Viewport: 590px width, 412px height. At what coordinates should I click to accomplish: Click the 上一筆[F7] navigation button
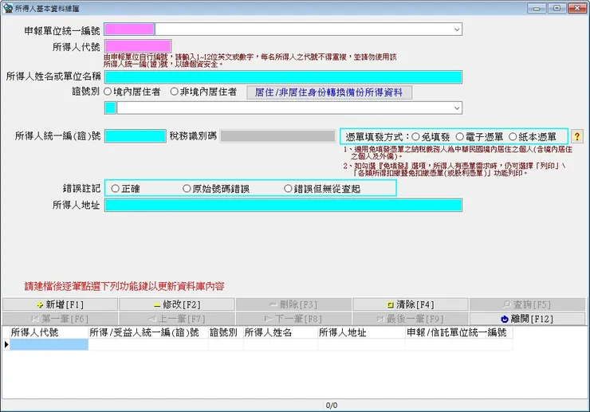point(177,319)
